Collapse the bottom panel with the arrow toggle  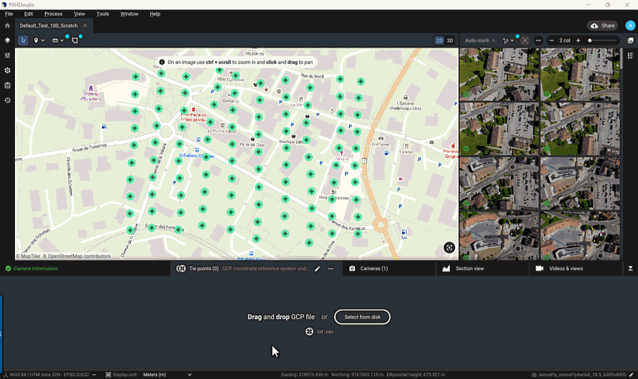tap(630, 268)
